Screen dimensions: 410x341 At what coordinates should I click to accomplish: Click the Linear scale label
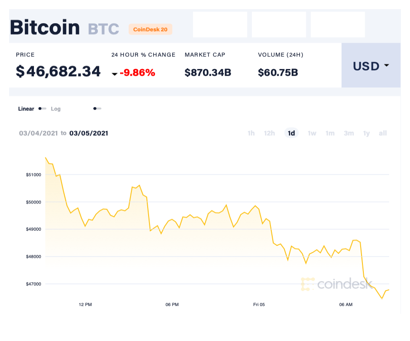click(x=26, y=109)
